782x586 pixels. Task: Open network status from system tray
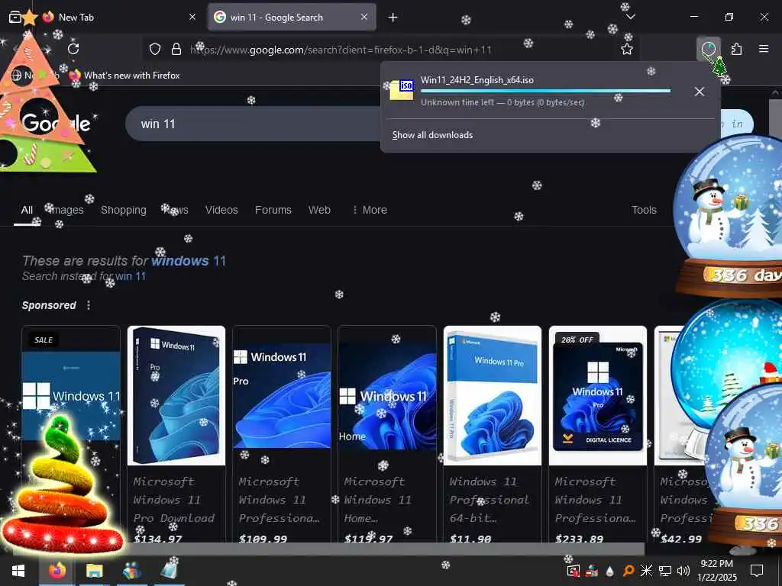click(665, 571)
